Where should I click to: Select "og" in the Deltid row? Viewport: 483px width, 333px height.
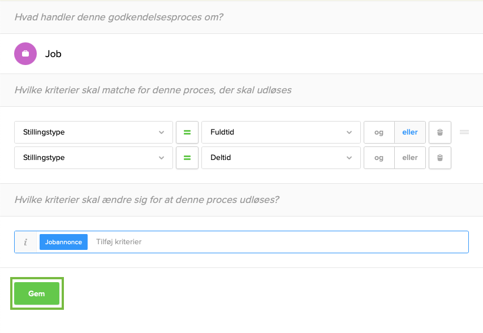click(379, 158)
